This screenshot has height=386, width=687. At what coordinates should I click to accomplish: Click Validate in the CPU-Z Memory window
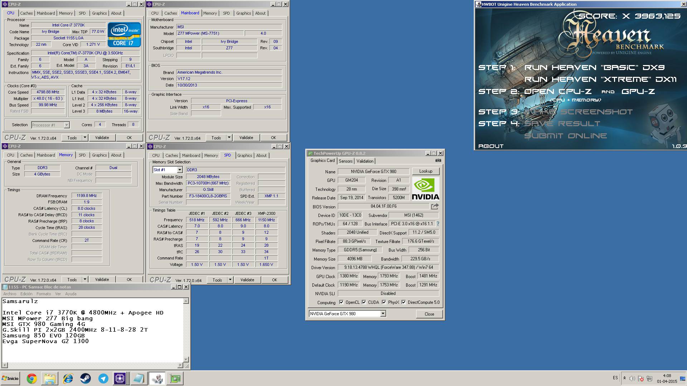pos(102,279)
